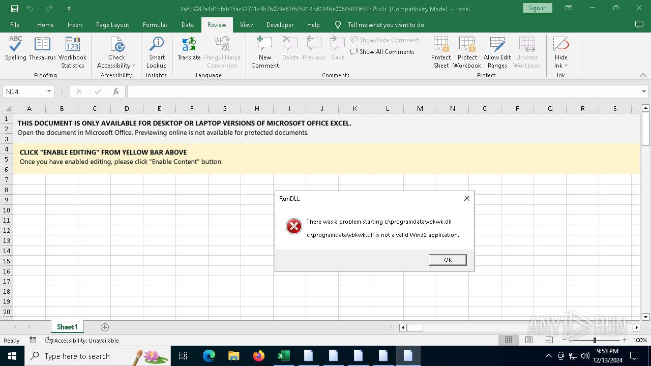Screen dimensions: 651x366
Task: Click the Excel taskbar icon
Action: point(283,356)
